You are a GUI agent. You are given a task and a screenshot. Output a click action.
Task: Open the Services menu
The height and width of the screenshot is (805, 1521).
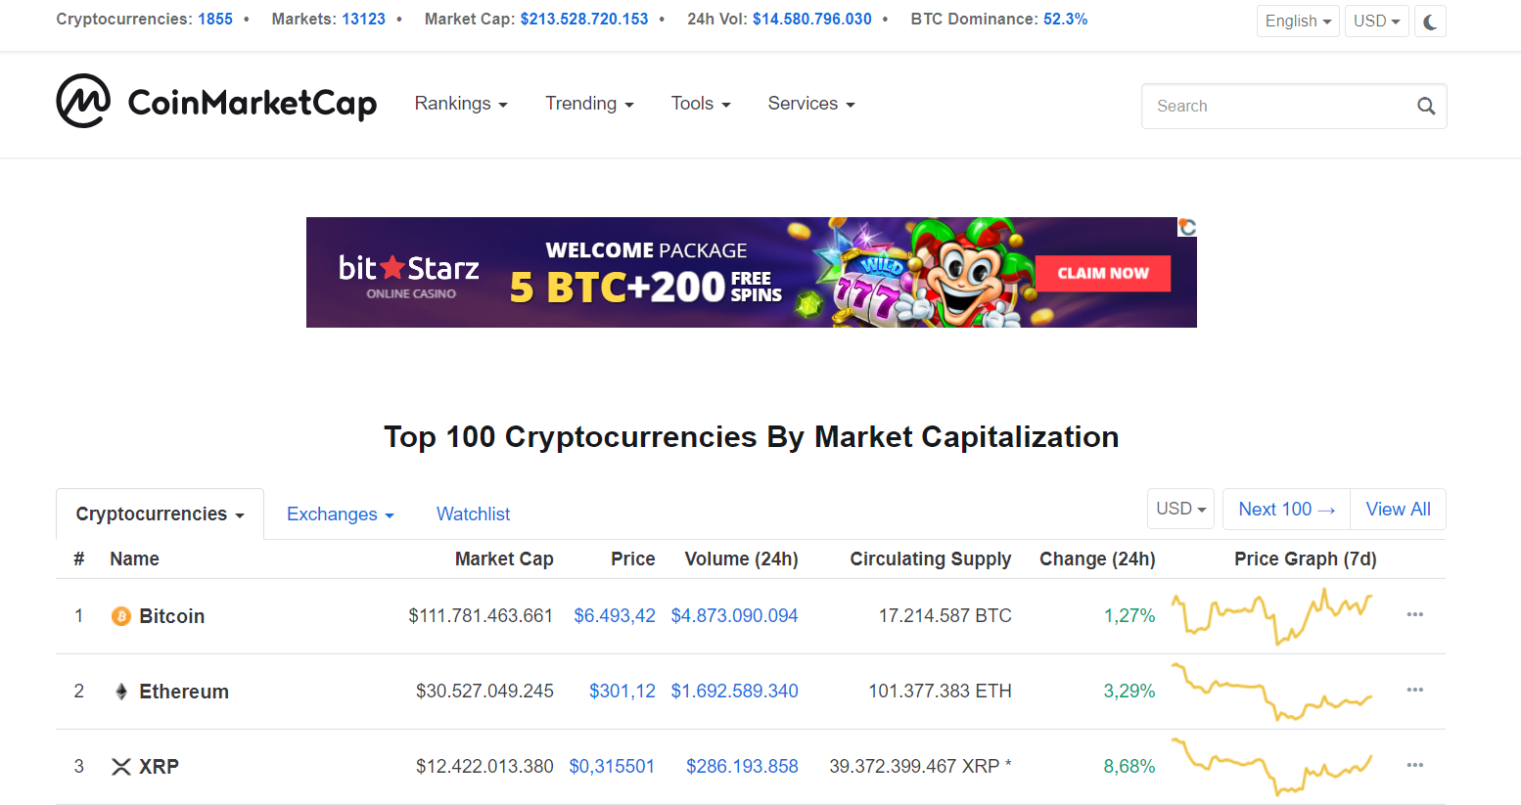(x=811, y=104)
